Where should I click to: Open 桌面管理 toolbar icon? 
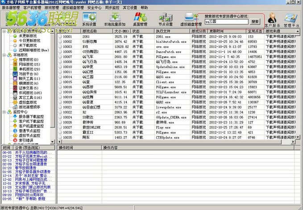(x=140, y=20)
